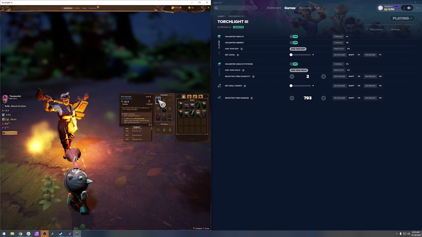The image size is (422, 237).
Task: Open Steam from the taskbar
Action: pos(61,234)
